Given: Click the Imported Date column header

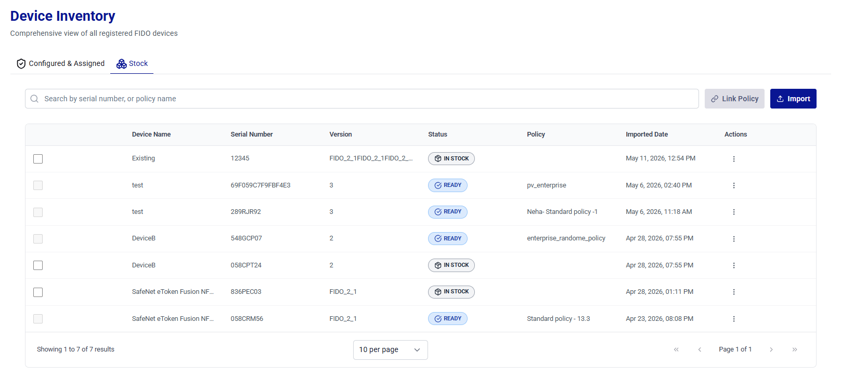Looking at the screenshot, I should 646,134.
